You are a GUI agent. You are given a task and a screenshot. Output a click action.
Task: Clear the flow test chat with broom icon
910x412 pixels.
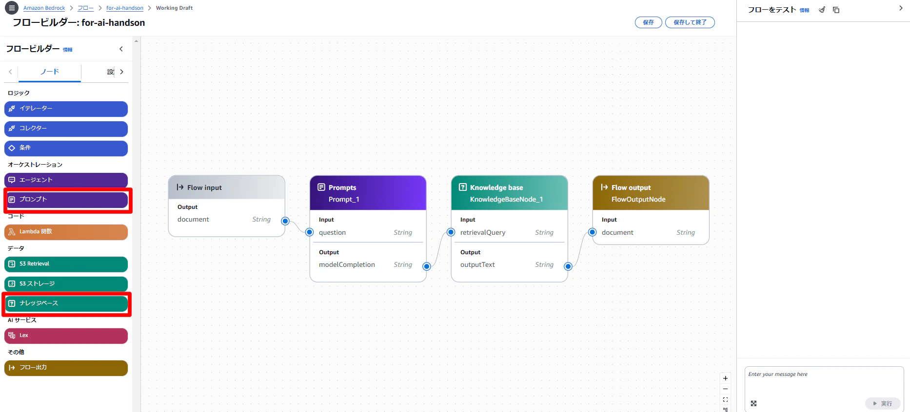[822, 10]
